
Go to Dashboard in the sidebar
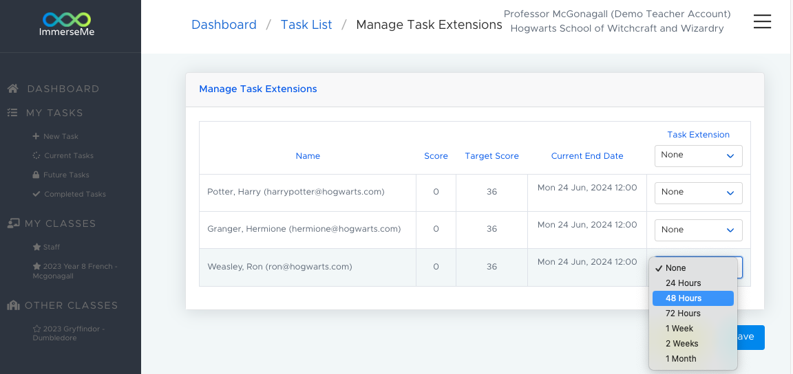coord(63,89)
